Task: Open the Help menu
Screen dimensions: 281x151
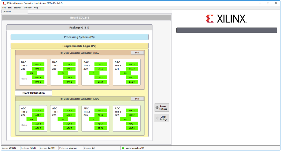Action: click(x=36, y=8)
